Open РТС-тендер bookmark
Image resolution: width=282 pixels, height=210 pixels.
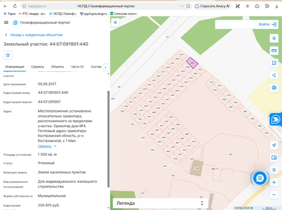pos(32,14)
